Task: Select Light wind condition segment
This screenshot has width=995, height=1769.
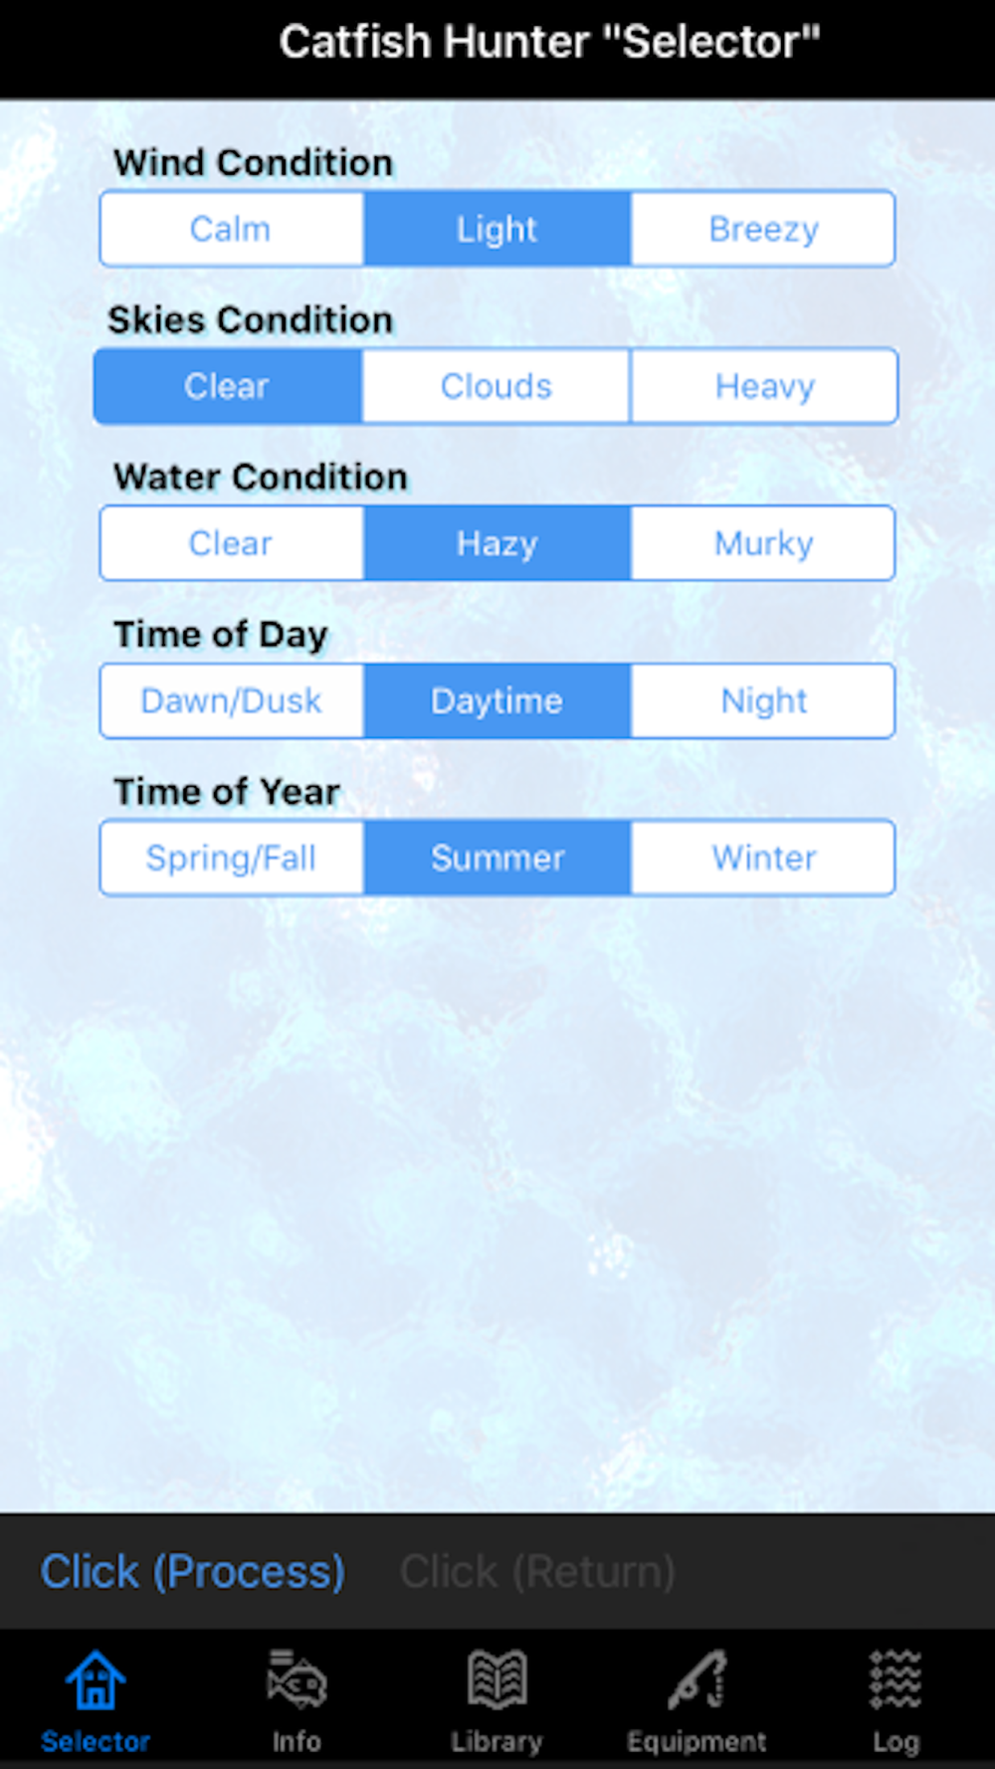Action: (497, 229)
